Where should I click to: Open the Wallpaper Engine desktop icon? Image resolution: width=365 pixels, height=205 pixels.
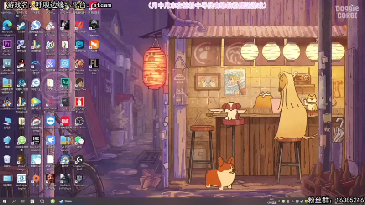coord(21,182)
